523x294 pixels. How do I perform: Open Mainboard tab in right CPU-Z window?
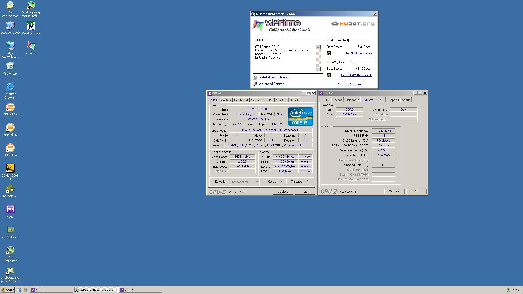pyautogui.click(x=352, y=100)
